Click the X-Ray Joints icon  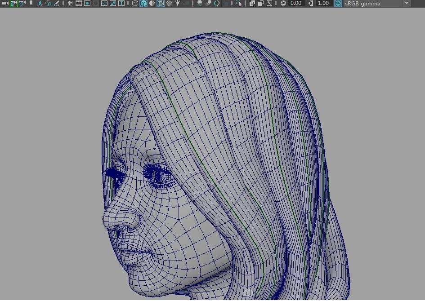point(269,3)
